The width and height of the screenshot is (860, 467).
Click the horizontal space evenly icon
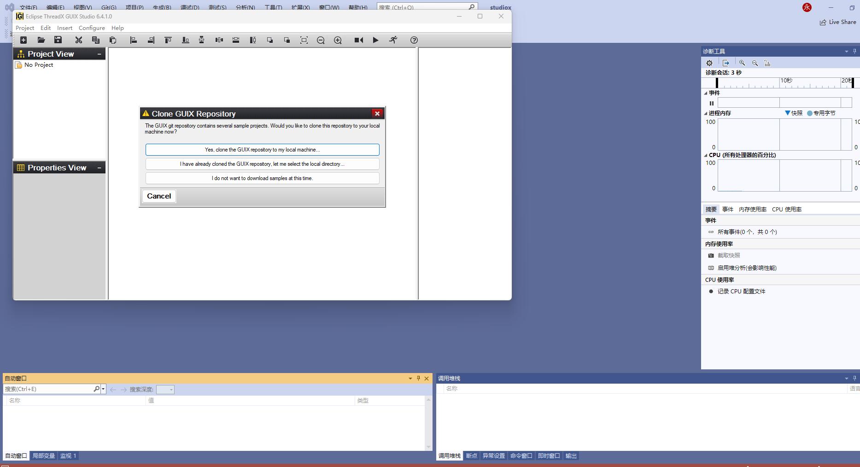coord(219,40)
